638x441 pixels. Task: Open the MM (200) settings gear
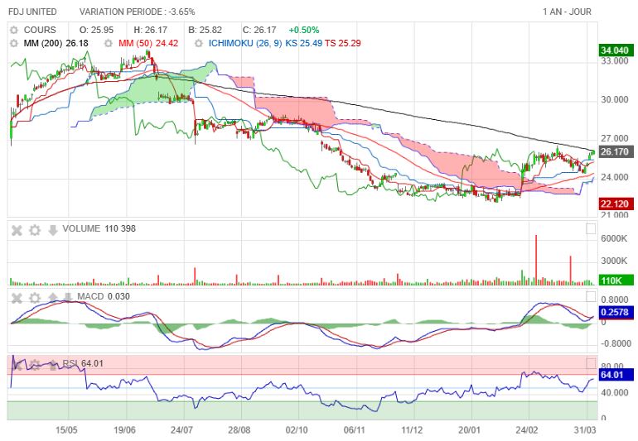point(14,43)
